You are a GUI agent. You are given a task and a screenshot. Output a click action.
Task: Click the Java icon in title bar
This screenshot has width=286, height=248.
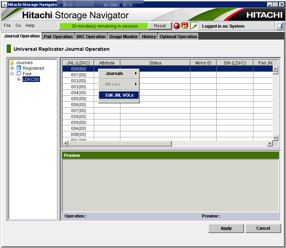click(x=5, y=5)
